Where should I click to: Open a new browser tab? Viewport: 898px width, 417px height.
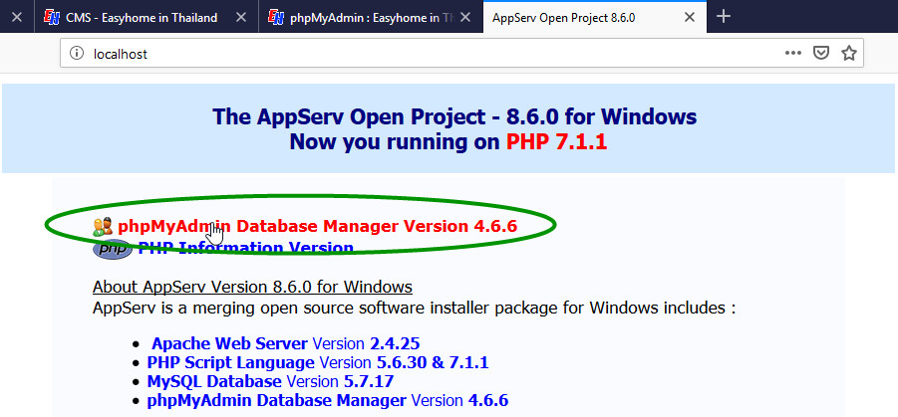[x=724, y=17]
